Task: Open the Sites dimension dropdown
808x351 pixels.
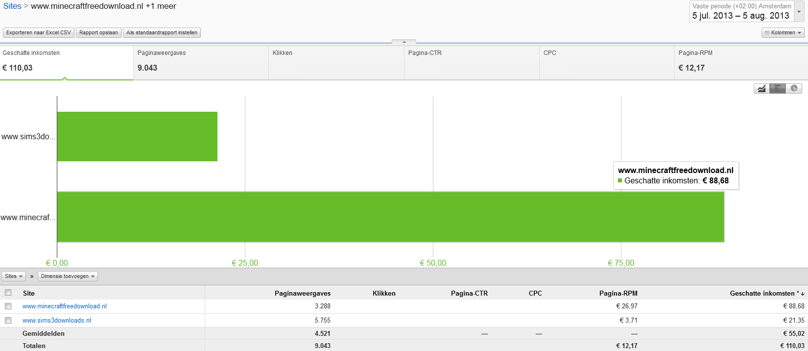Action: [x=13, y=276]
